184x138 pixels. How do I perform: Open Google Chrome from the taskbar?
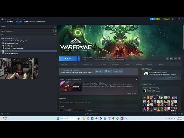click(x=113, y=118)
